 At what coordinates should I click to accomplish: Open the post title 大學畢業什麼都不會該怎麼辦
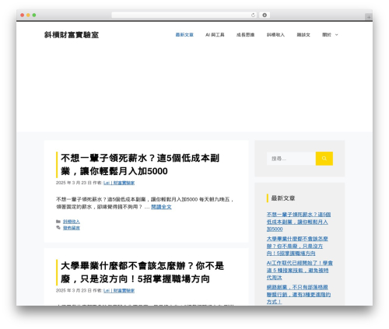142,272
